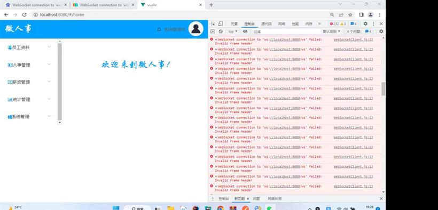Switch to the first WebSocket connection tab
Viewport: 438px width, 210px height.
pos(36,5)
